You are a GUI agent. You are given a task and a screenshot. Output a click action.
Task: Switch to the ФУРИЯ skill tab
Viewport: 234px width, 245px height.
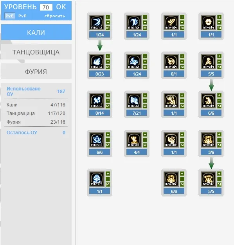36,71
